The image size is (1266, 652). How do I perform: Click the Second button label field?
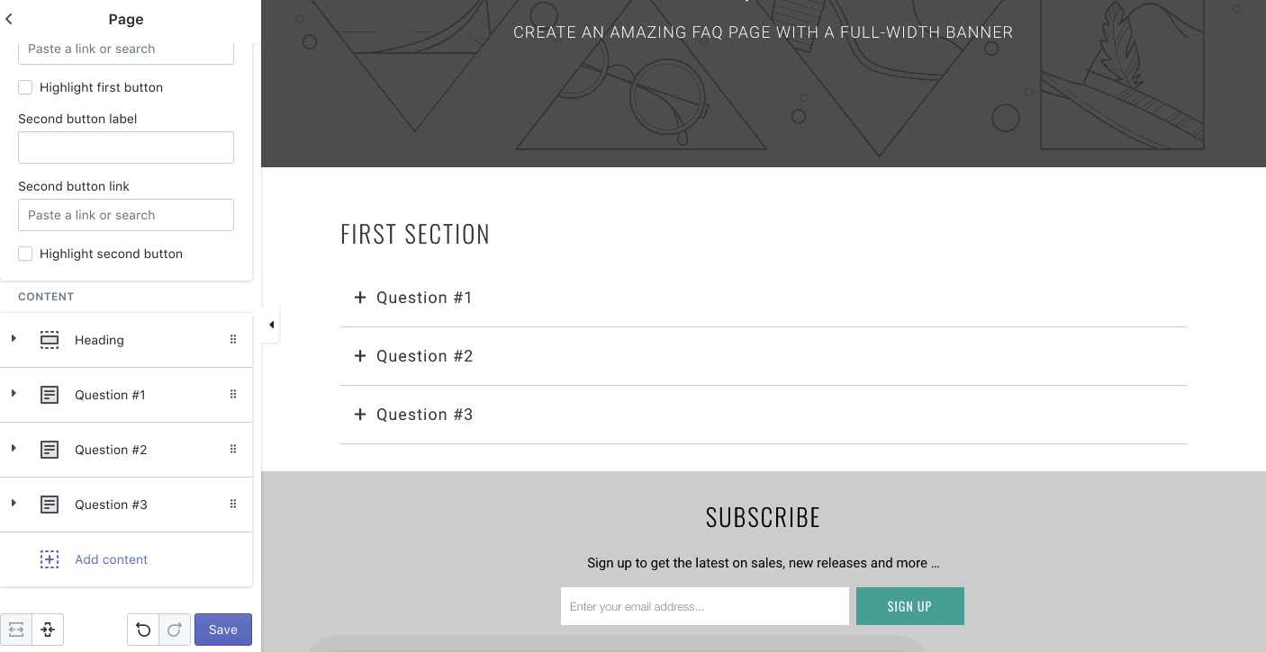tap(126, 147)
